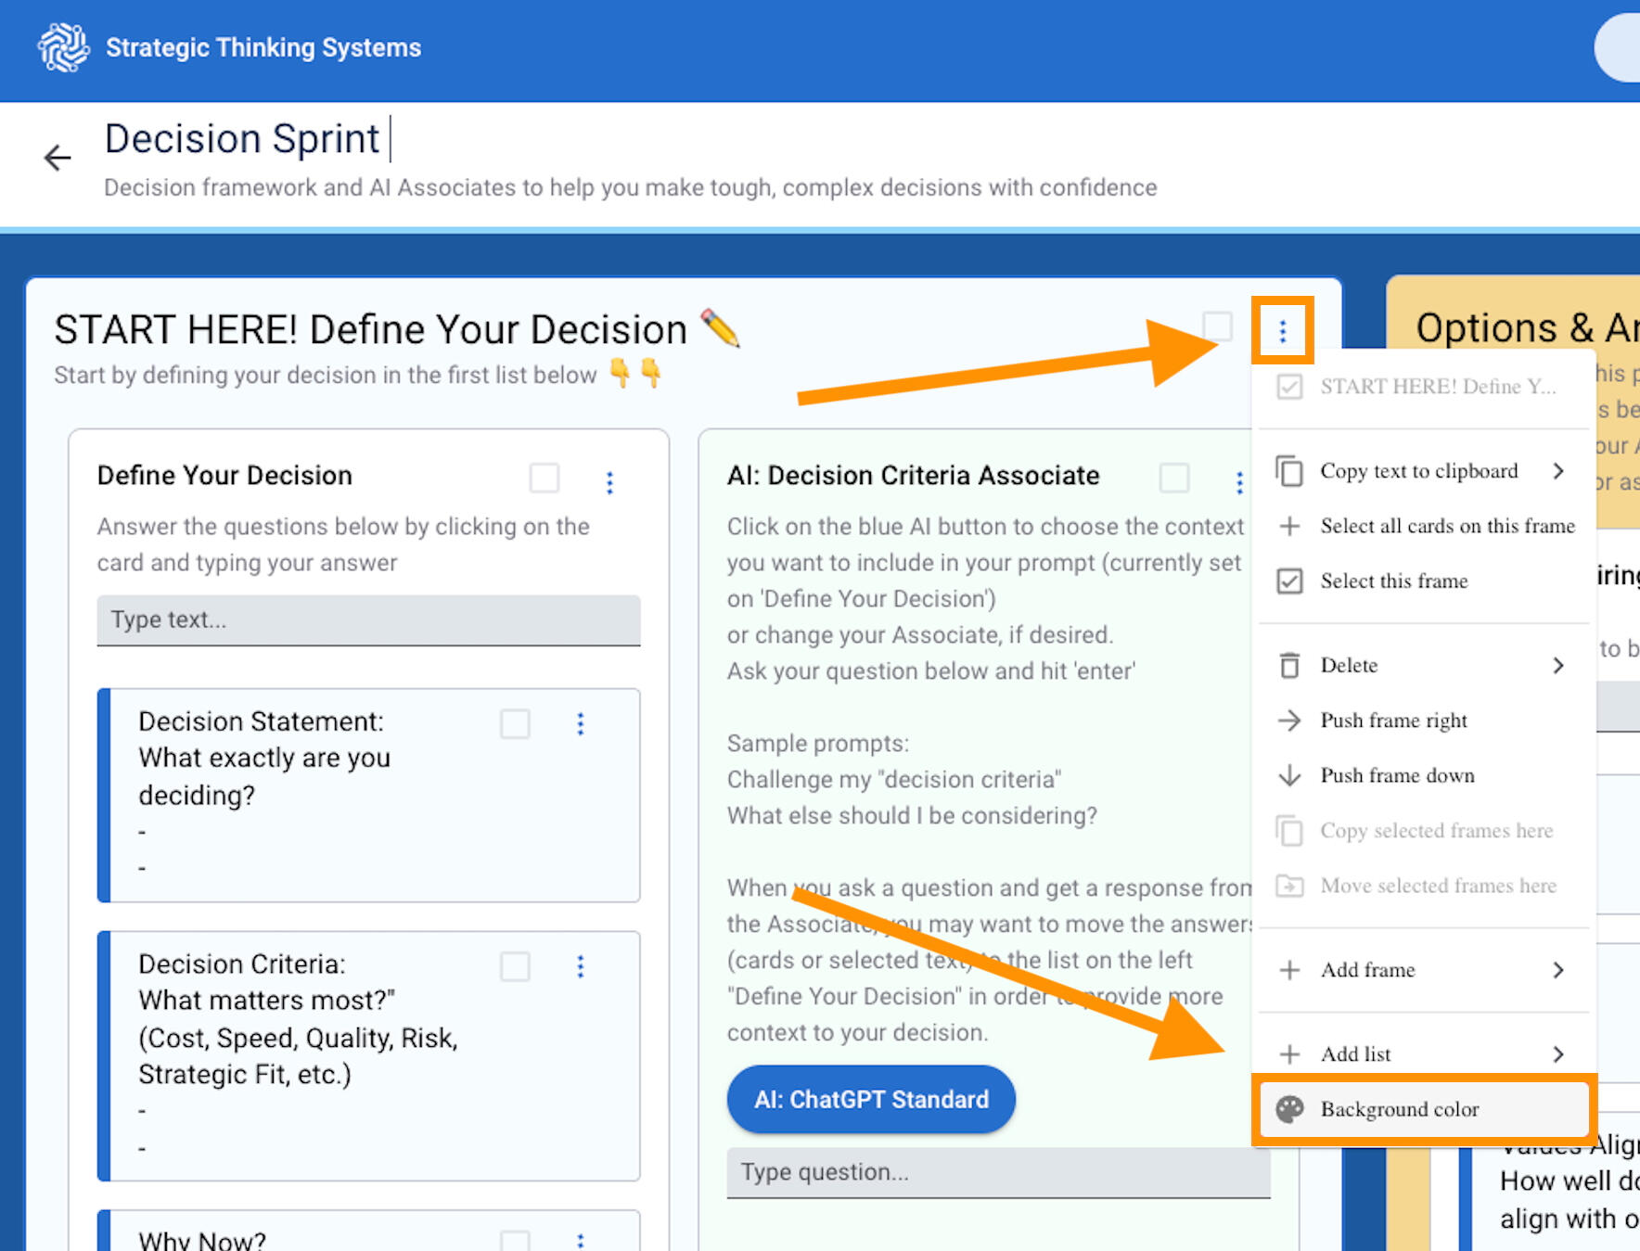Viewport: 1640px width, 1251px height.
Task: Choose Select all cards on this frame
Action: click(1447, 526)
